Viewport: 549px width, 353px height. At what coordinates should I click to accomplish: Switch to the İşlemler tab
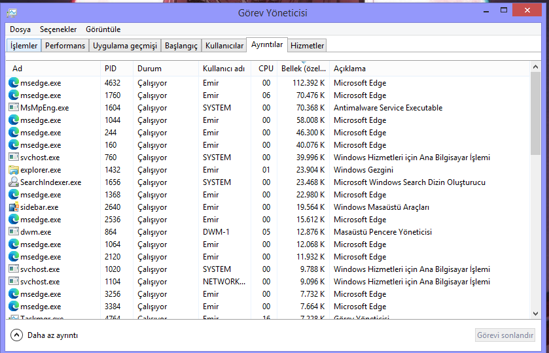(x=24, y=46)
